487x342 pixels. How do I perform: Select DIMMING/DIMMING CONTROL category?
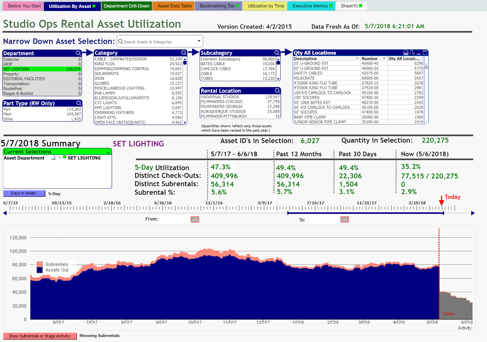click(138, 69)
